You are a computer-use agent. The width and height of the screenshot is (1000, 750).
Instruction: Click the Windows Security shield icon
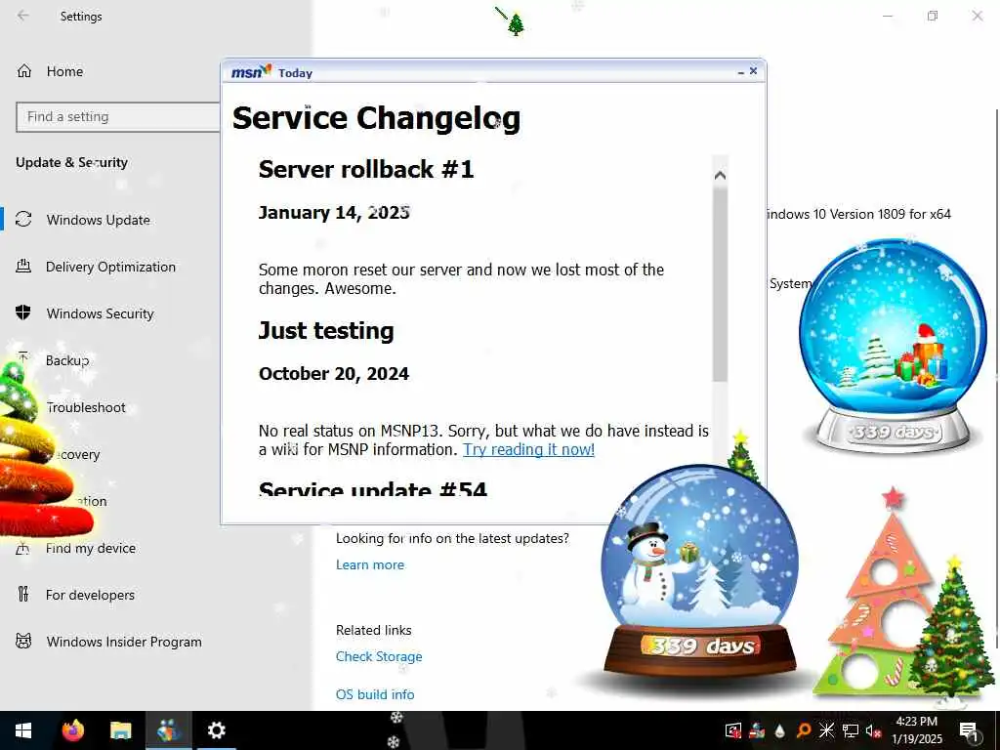point(23,312)
